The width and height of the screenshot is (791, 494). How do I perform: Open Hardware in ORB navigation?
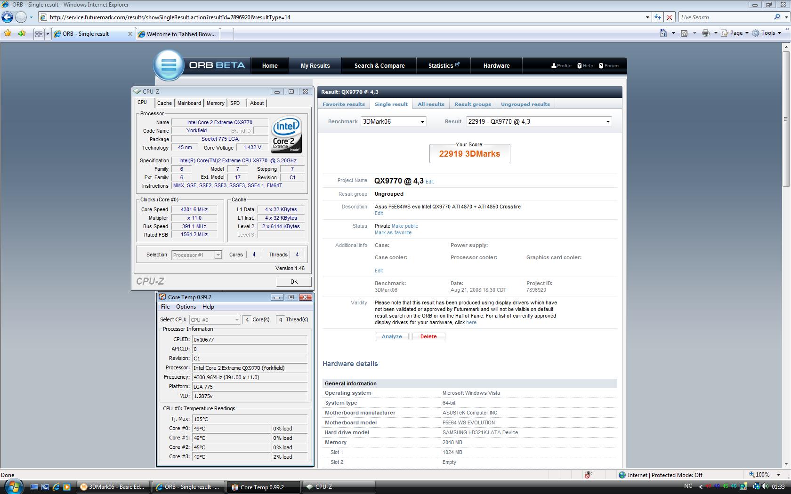point(496,65)
